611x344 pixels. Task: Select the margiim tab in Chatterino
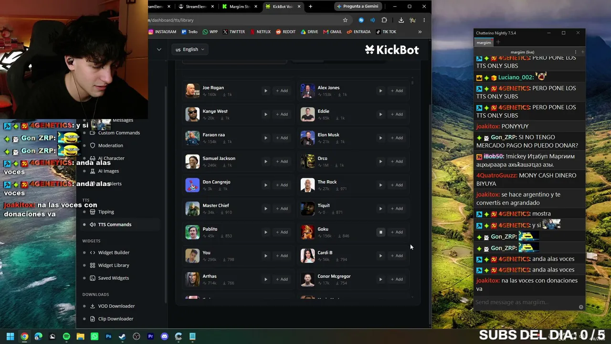pyautogui.click(x=484, y=43)
